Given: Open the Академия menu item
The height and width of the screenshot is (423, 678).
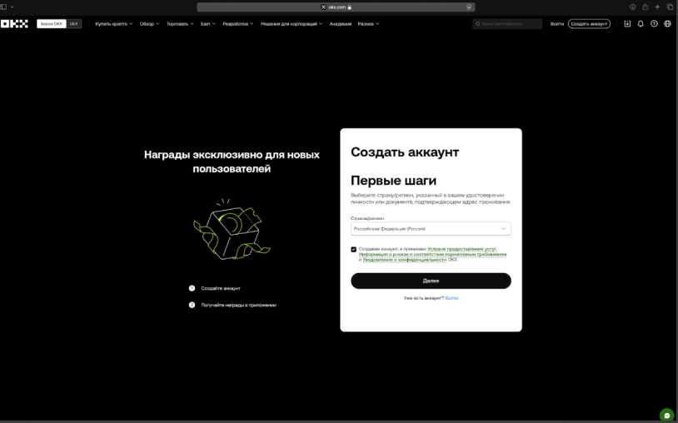Looking at the screenshot, I should pos(341,24).
